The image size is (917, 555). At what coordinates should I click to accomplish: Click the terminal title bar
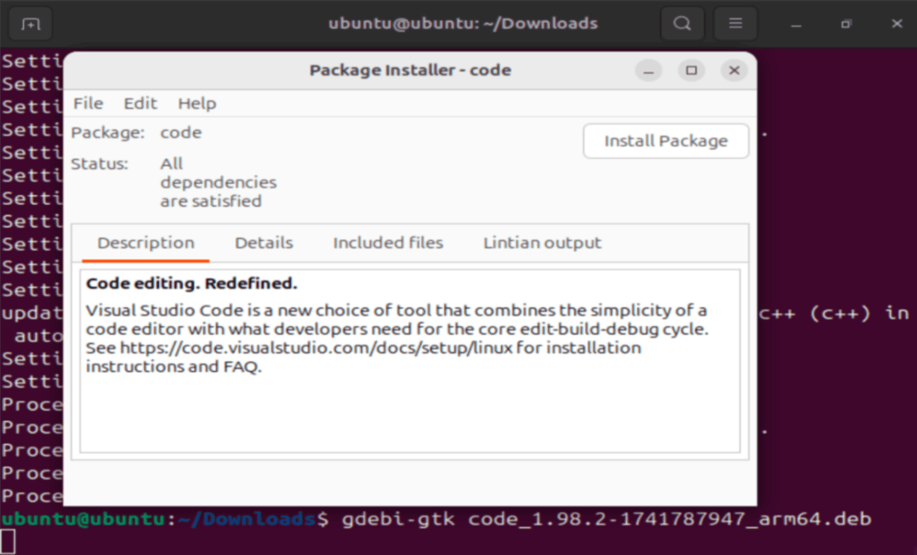(x=462, y=23)
